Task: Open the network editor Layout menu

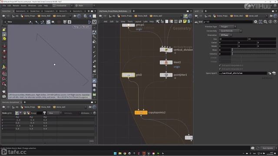Action: (x=138, y=22)
